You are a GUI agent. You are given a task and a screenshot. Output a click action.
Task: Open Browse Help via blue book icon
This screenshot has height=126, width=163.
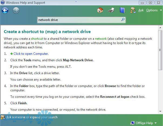point(122,10)
